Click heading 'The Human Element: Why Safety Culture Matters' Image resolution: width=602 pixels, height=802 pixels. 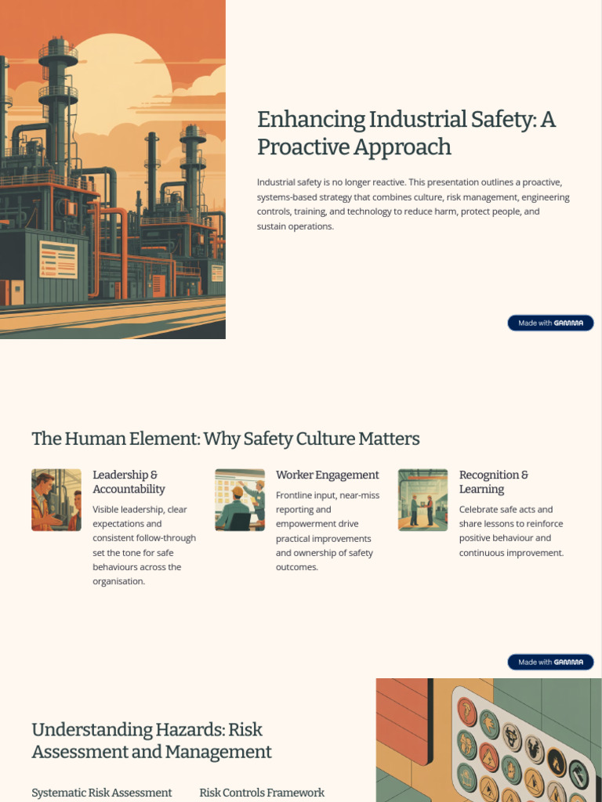226,439
